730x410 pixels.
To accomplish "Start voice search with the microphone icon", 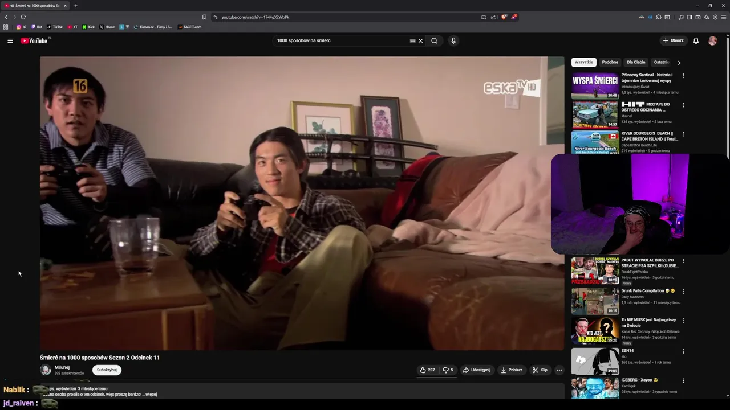I will tap(453, 40).
